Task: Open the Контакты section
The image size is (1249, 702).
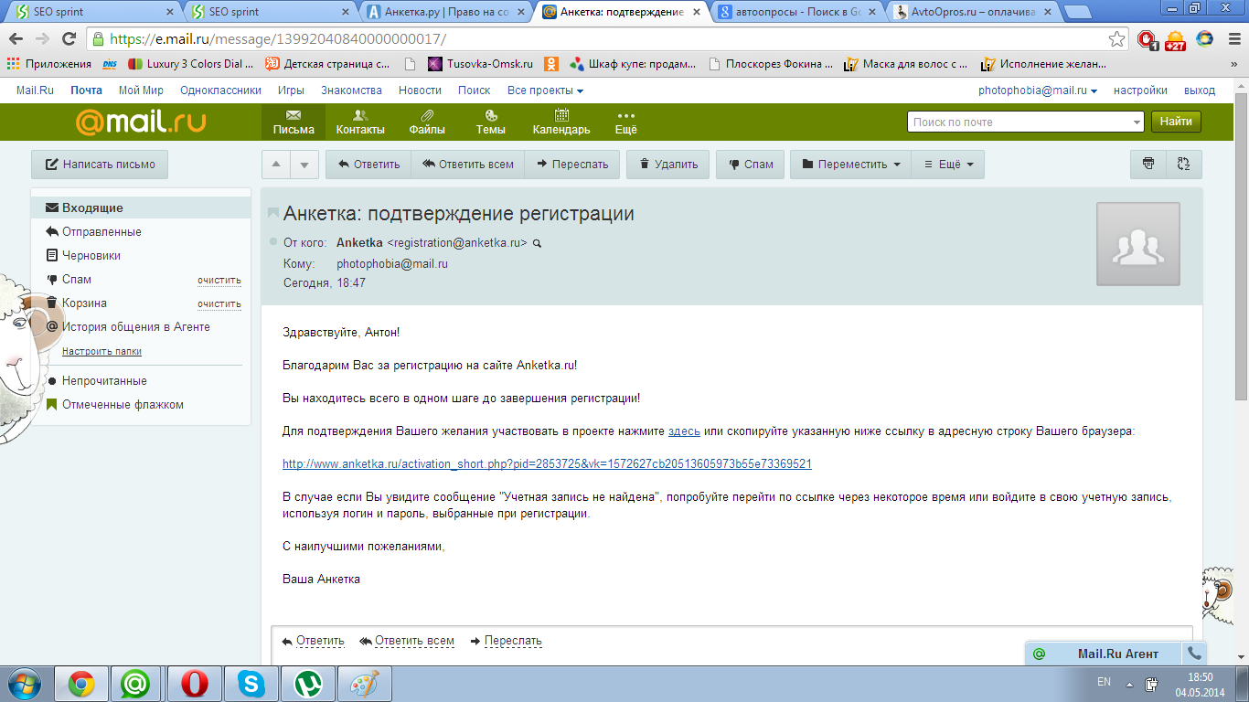Action: coord(360,122)
